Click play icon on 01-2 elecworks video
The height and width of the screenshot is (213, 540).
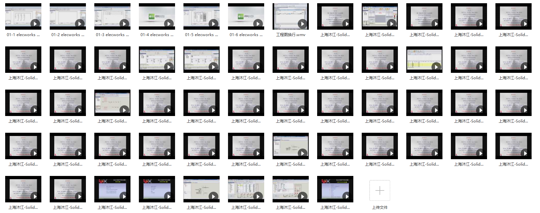pos(80,24)
